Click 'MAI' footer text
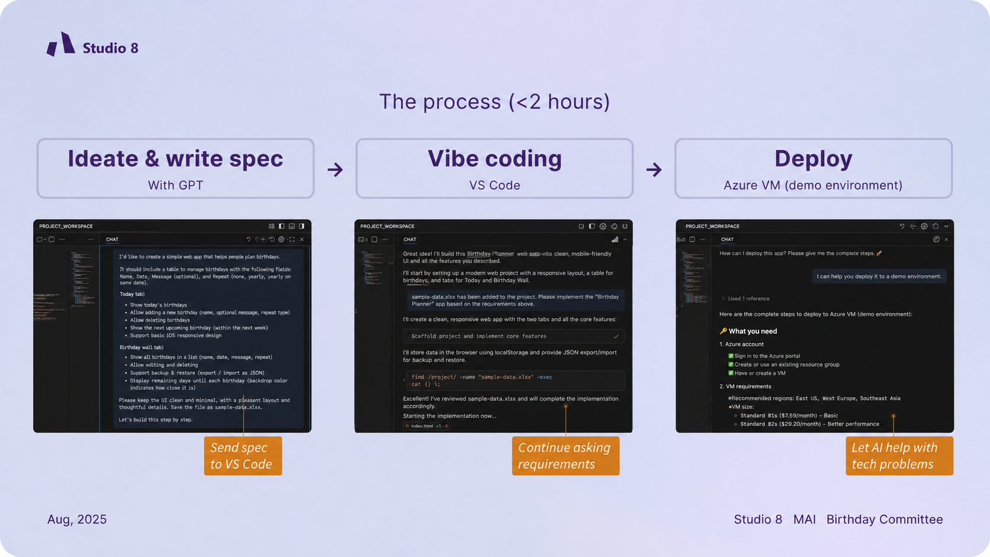This screenshot has width=990, height=557. 804,519
